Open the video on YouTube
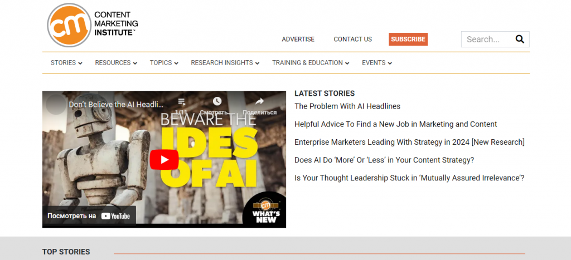Image resolution: width=571 pixels, height=260 pixels. [89, 216]
